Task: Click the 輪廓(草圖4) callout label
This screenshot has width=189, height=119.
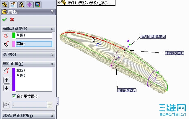Action: 175,53
